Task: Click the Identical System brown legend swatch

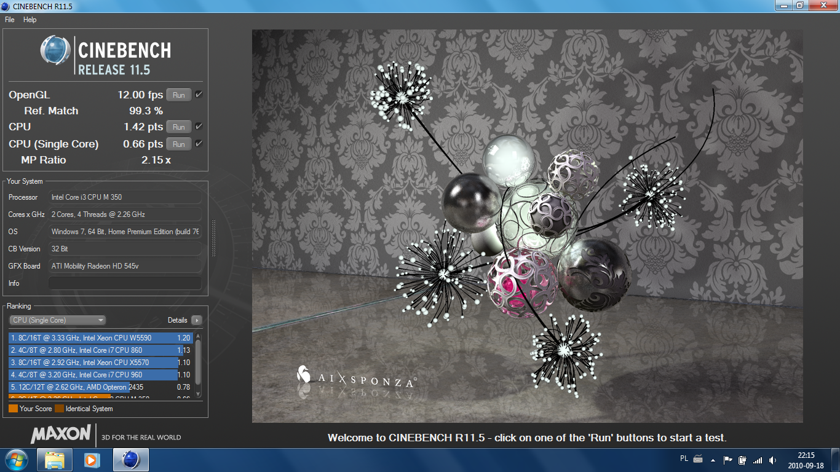Action: [x=59, y=409]
